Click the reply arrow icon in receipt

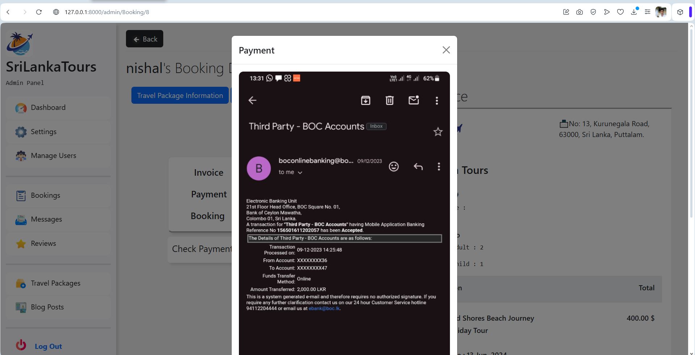point(418,166)
